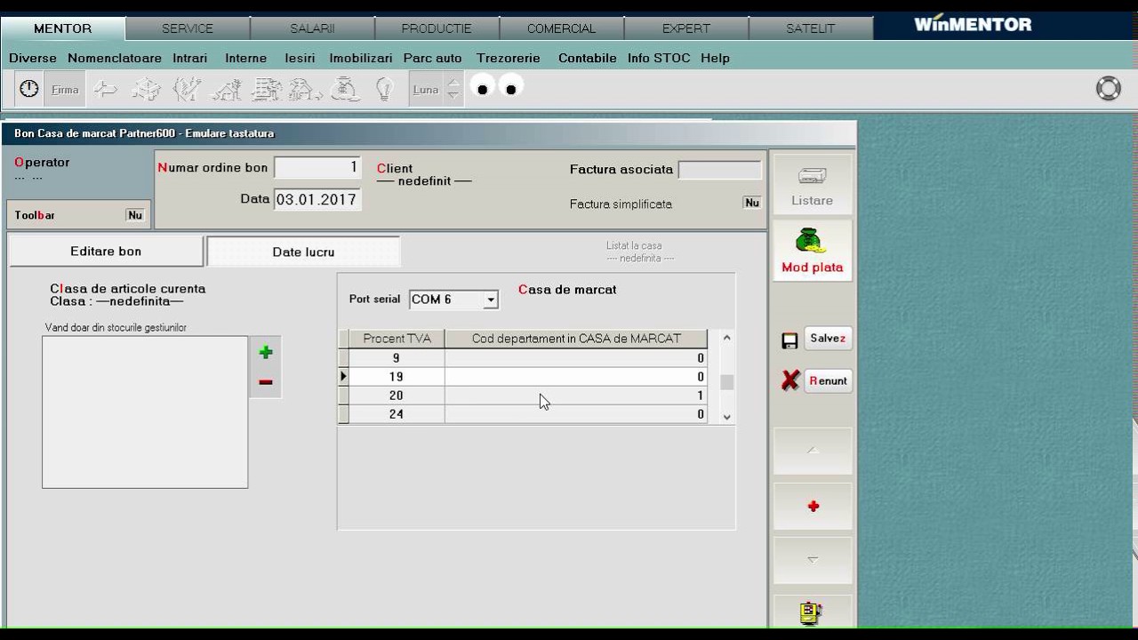Viewport: 1138px width, 640px height.
Task: Click the house-with-arrow toolbar icon
Action: coord(305,89)
